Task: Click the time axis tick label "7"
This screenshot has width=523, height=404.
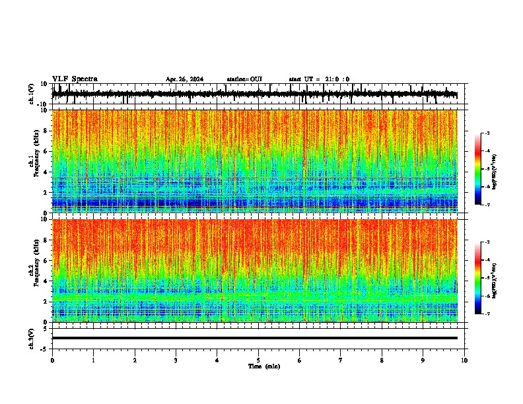Action: pos(341,360)
